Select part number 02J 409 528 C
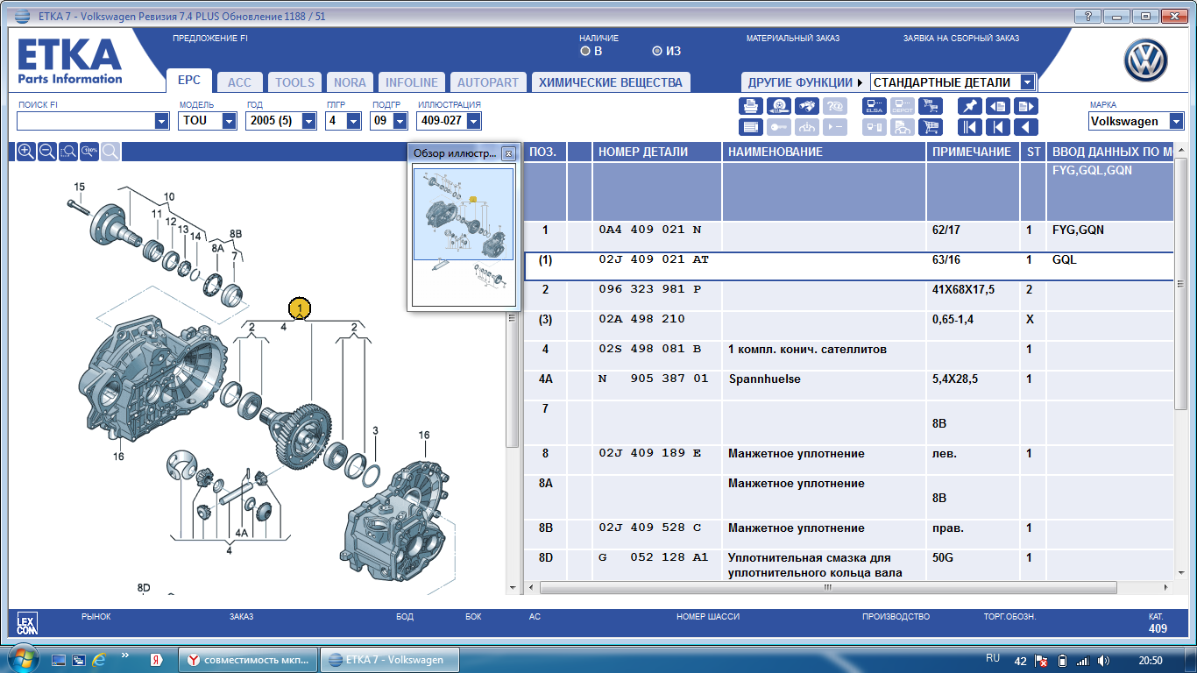 click(x=650, y=528)
